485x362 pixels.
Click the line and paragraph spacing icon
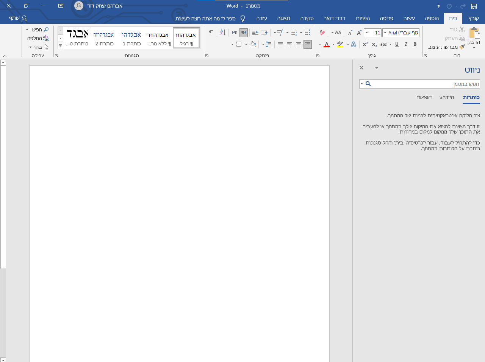(x=268, y=44)
